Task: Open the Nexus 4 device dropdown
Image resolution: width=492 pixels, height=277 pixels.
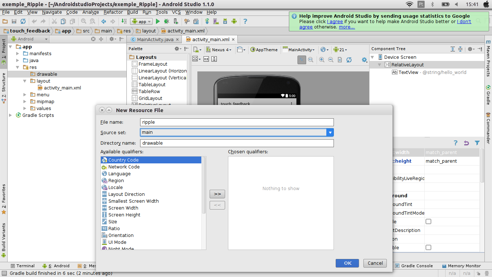Action: [219, 50]
